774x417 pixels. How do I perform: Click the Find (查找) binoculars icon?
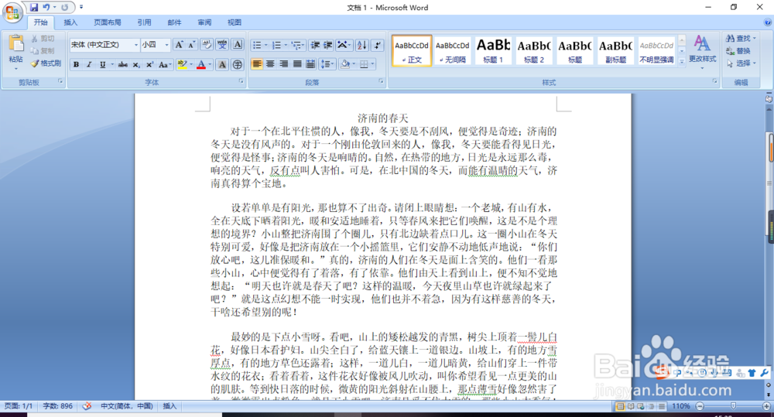tap(731, 39)
